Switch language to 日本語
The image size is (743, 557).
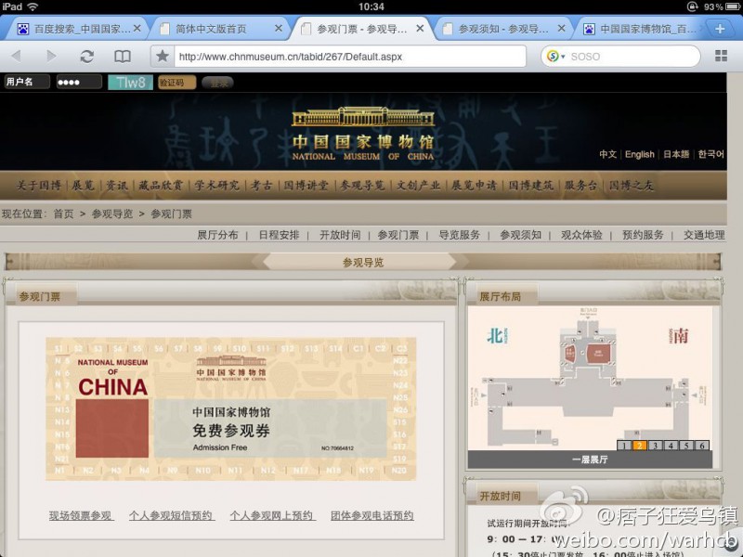point(676,154)
